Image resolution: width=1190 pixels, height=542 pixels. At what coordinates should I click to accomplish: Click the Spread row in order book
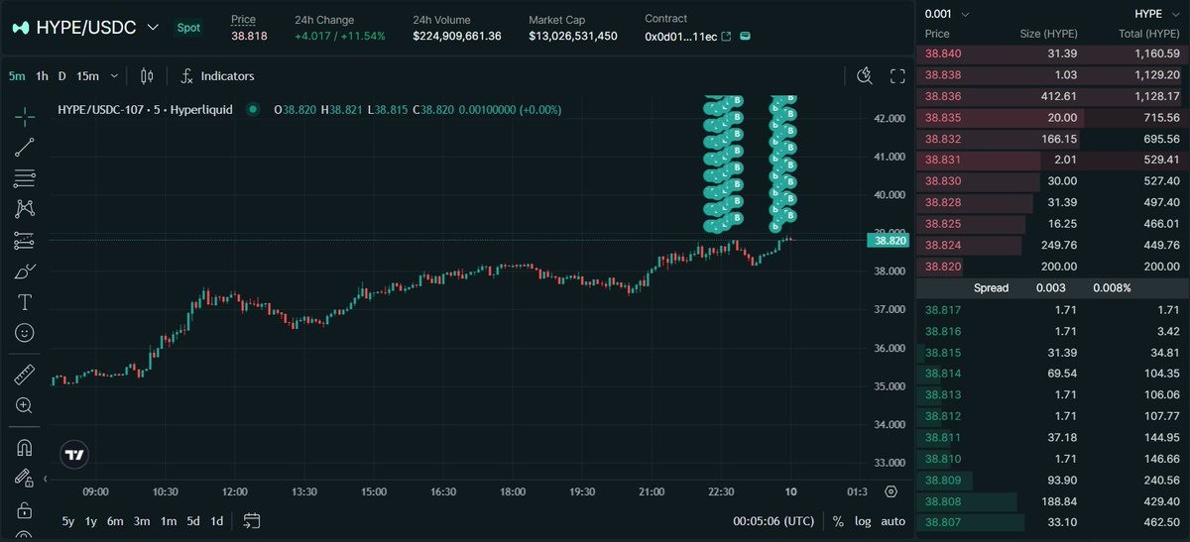pyautogui.click(x=1052, y=288)
